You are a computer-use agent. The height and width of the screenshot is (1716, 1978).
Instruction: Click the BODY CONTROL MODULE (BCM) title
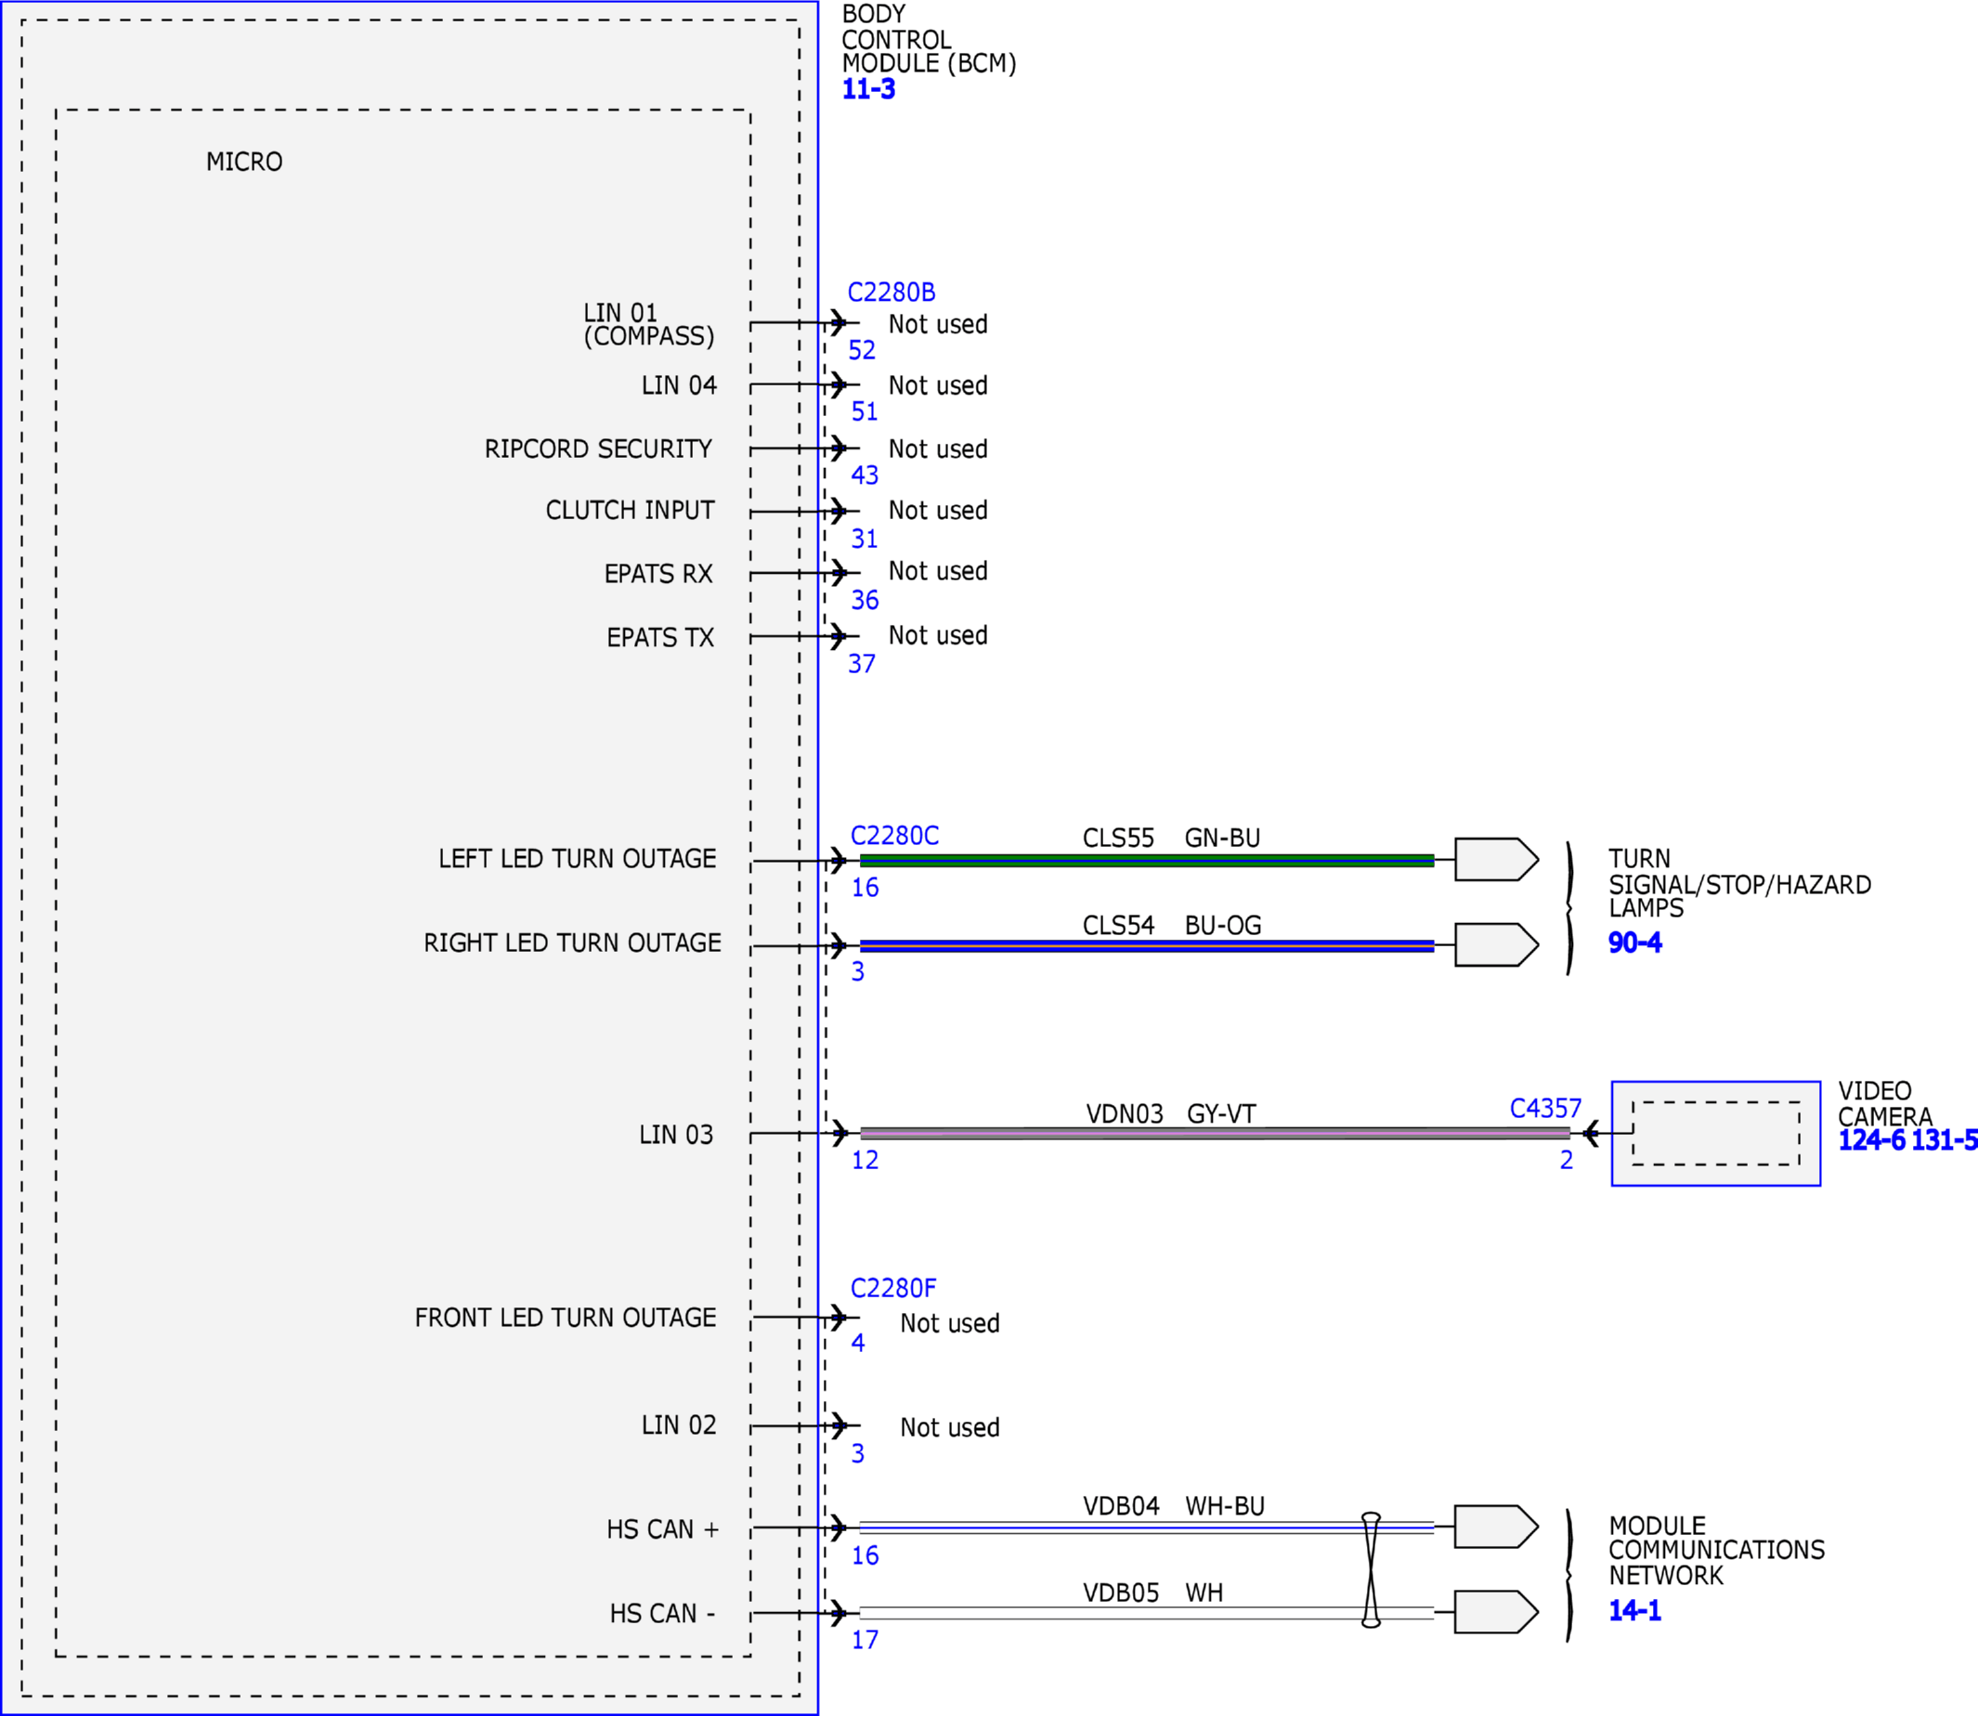pyautogui.click(x=929, y=39)
